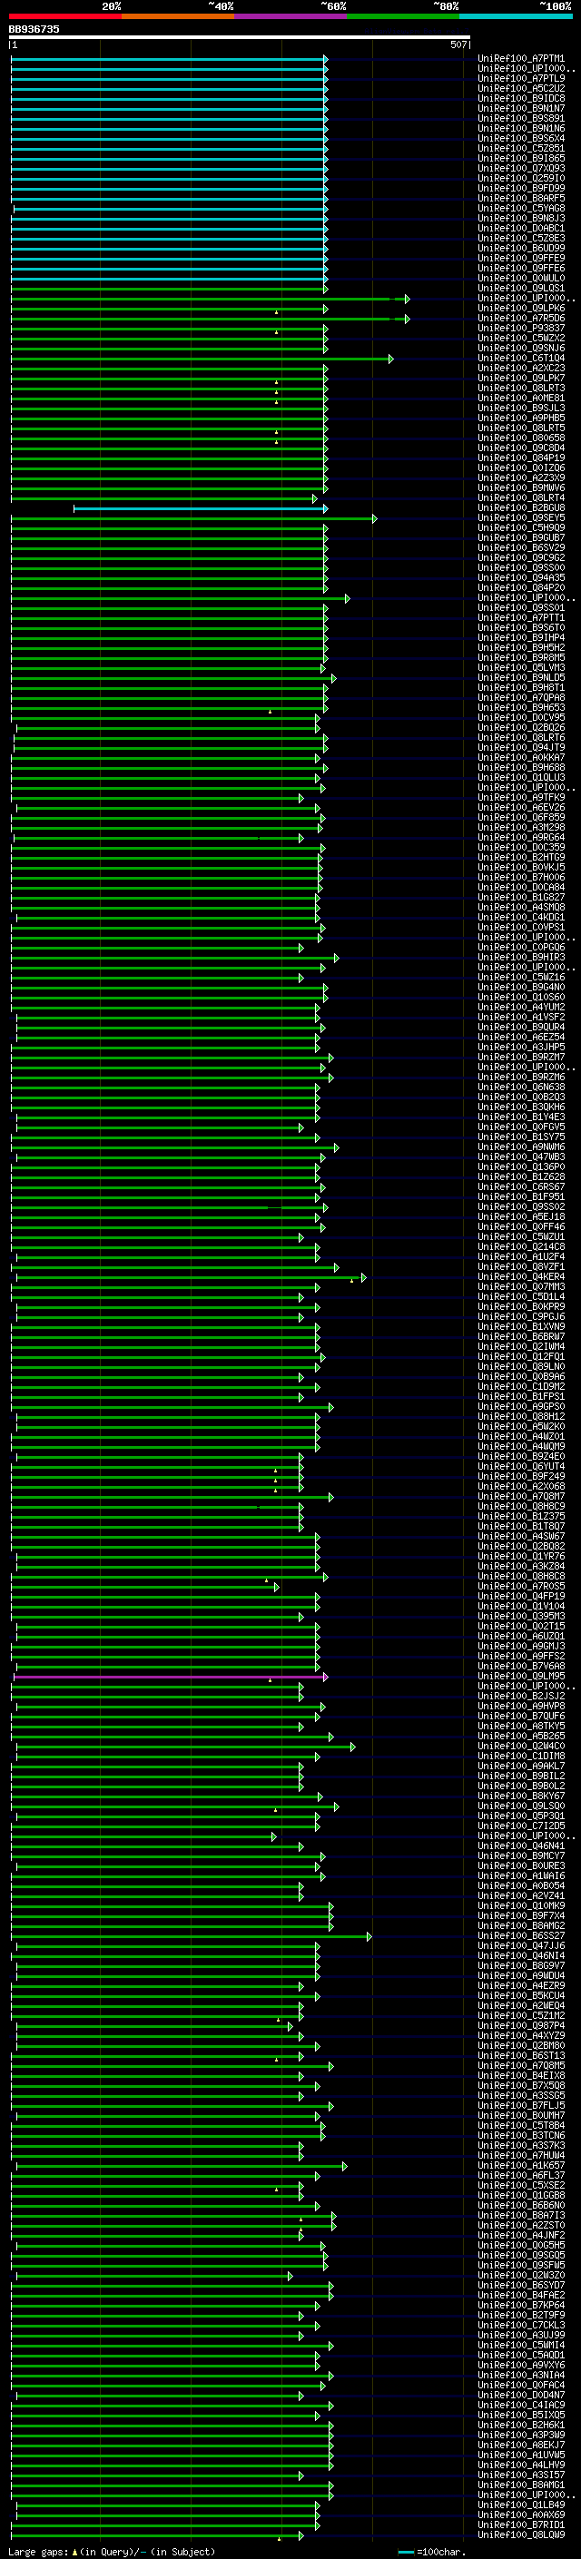Click label UniRef100_B9MWV6
581x2559 pixels.
pos(521,487)
